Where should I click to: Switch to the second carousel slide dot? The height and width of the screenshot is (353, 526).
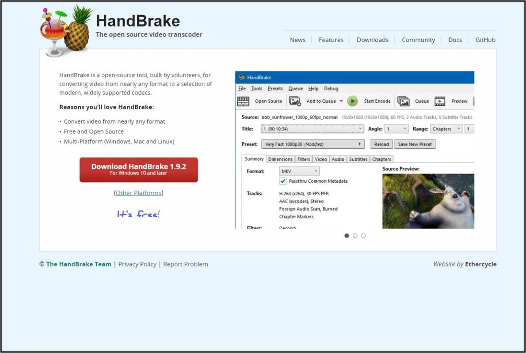pos(355,236)
